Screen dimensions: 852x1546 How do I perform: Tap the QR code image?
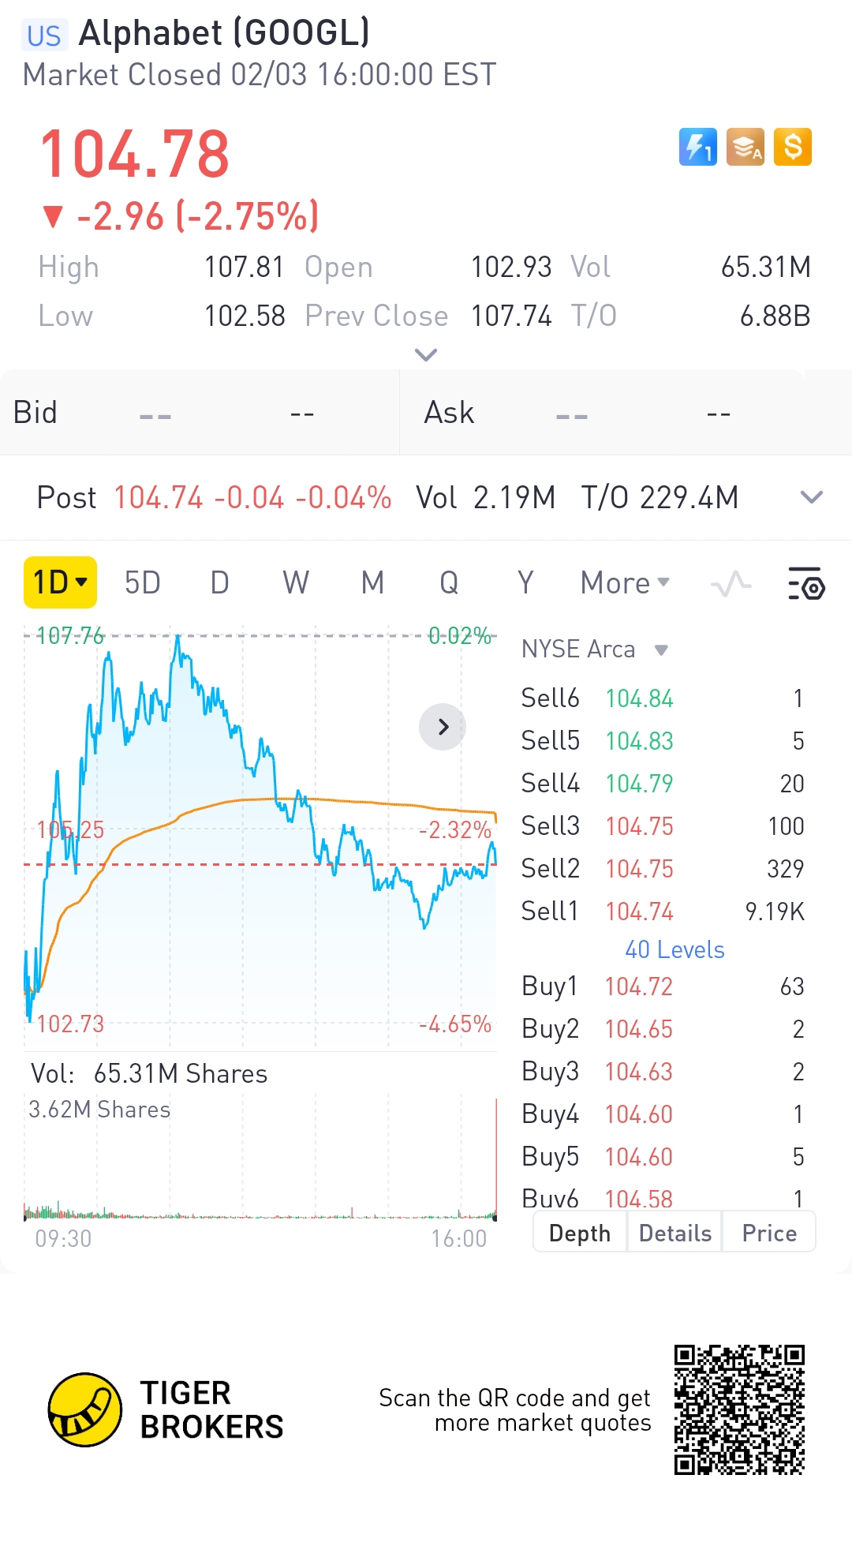click(x=739, y=1409)
